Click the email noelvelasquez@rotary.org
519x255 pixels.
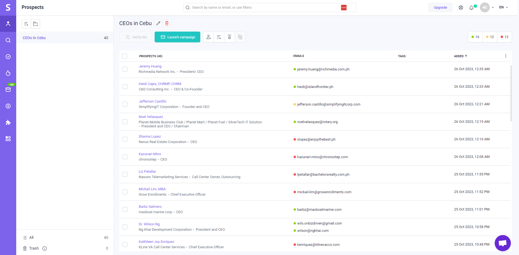317,122
